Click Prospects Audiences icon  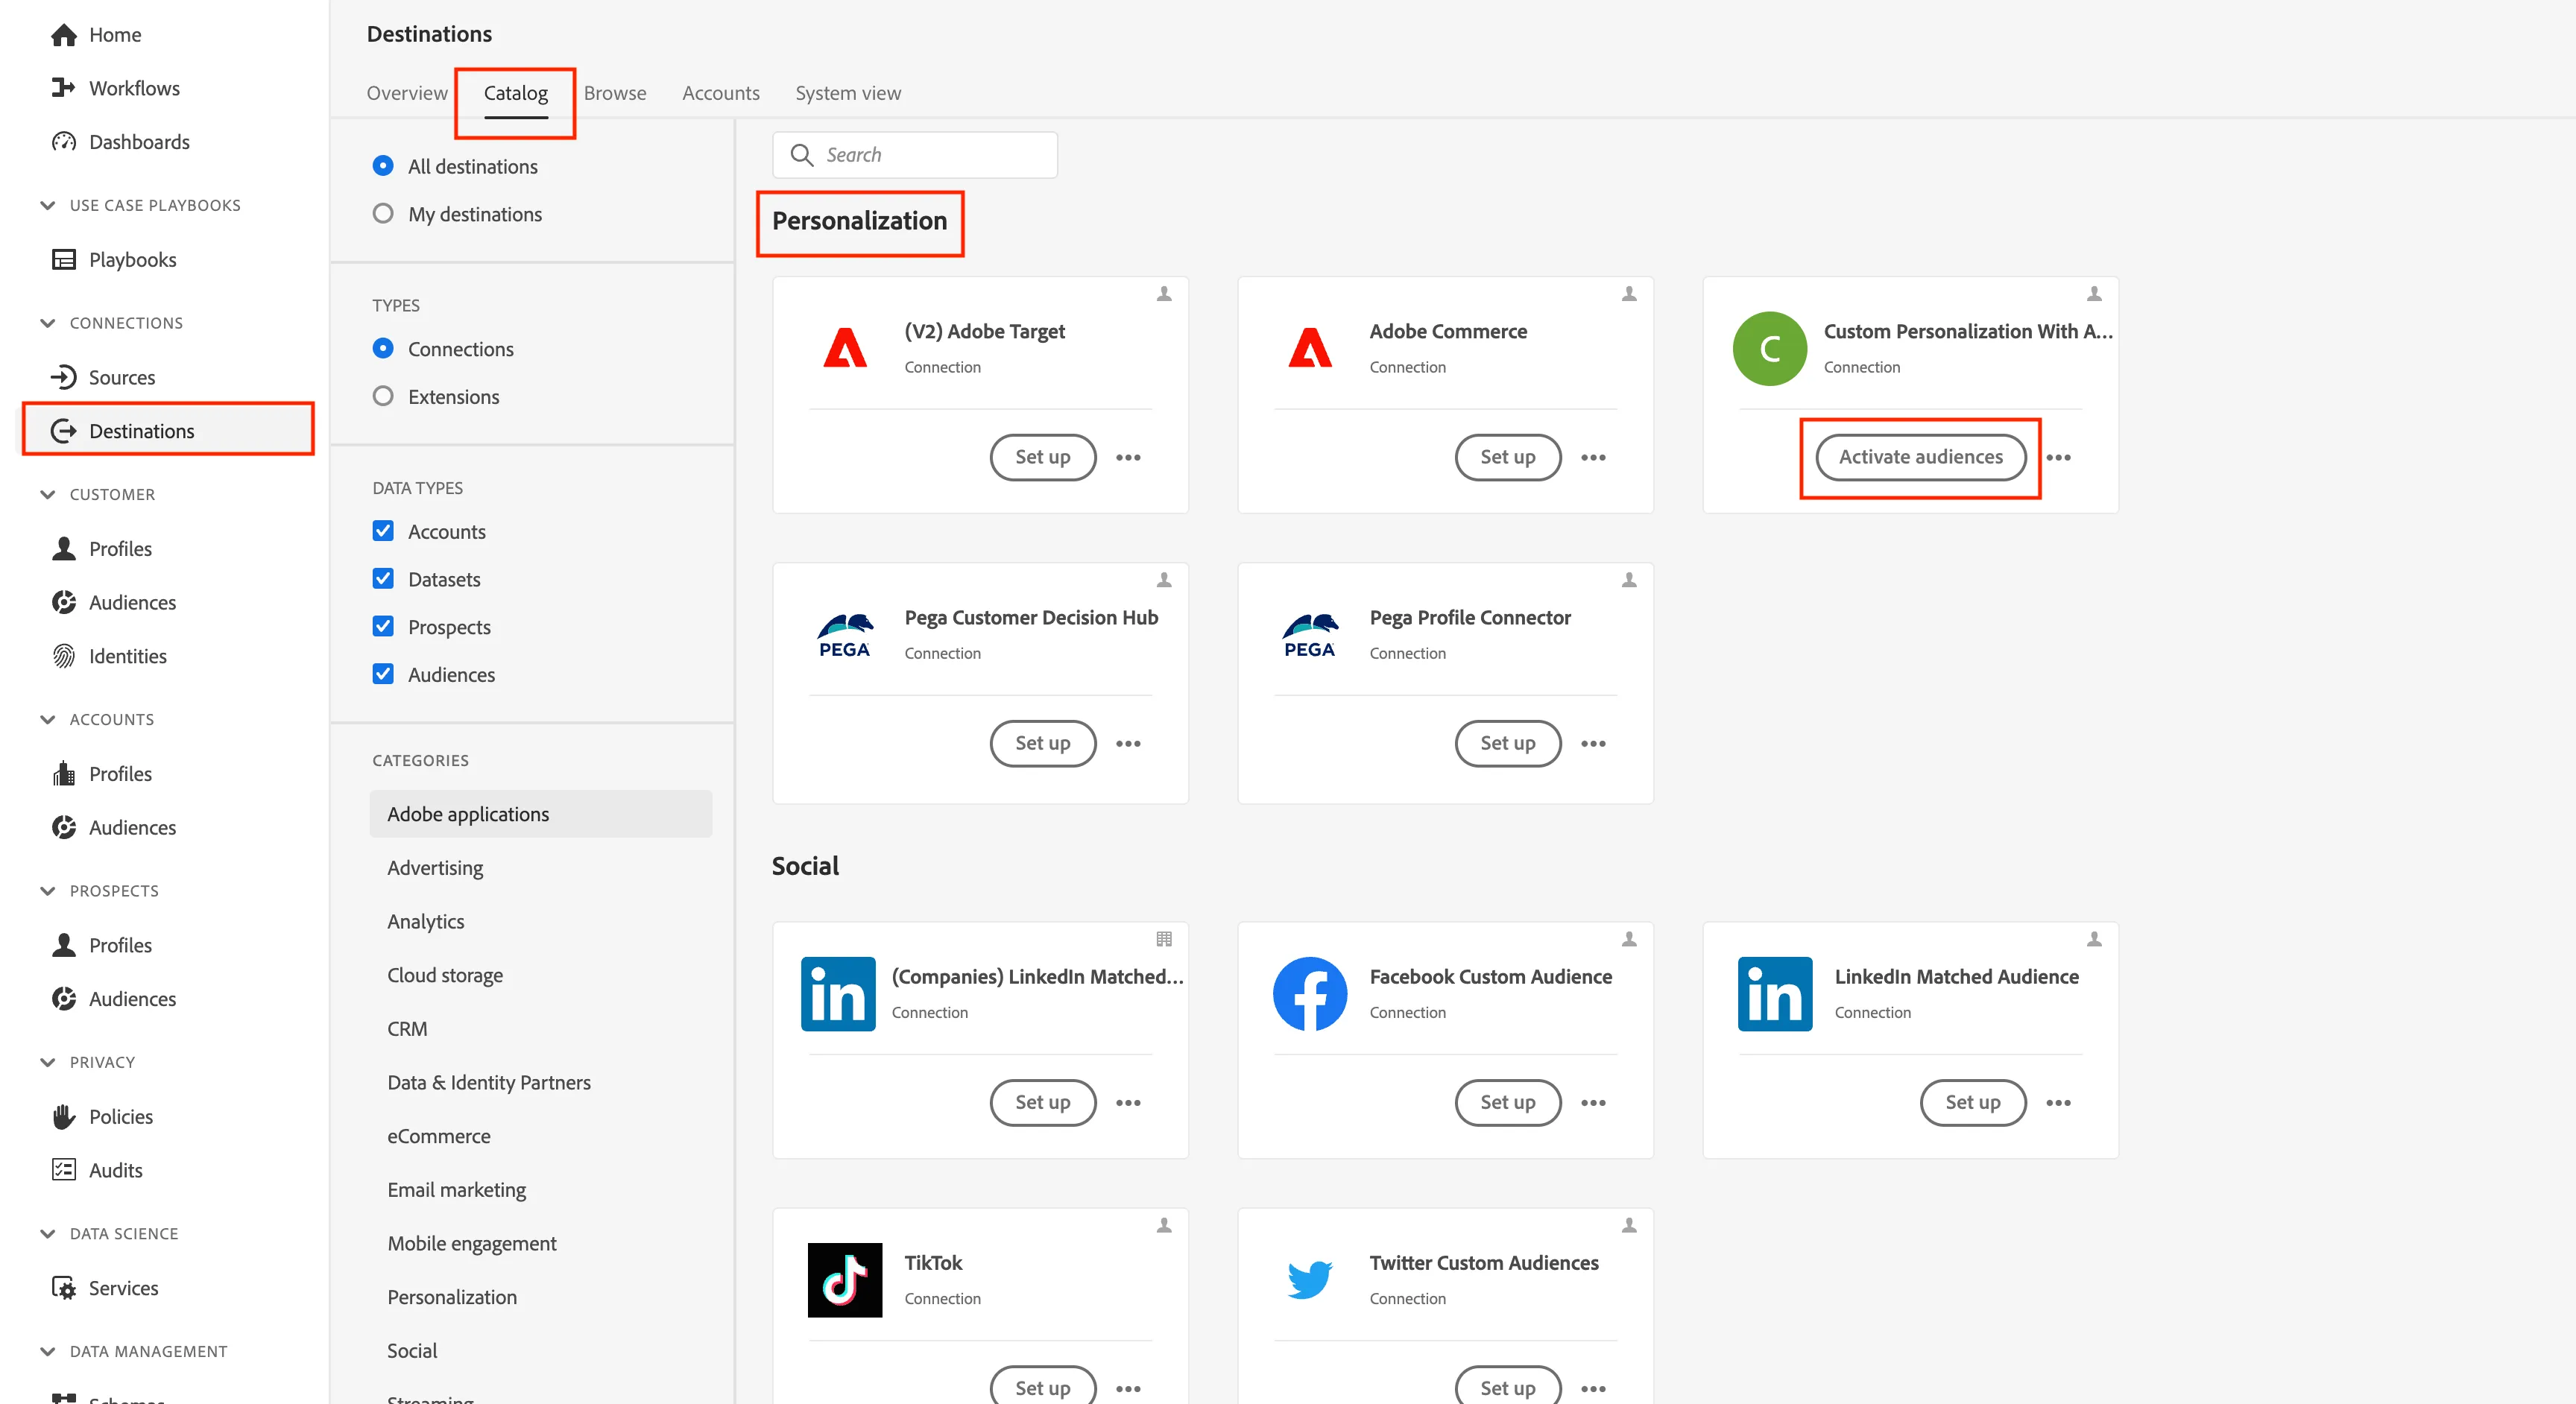[x=64, y=999]
